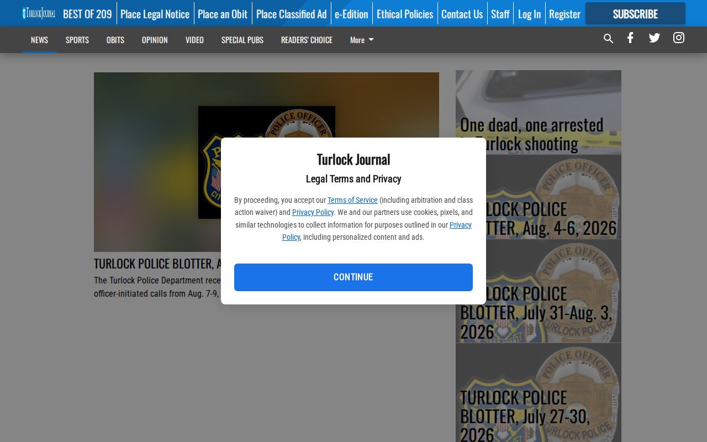Open READERS' CHOICE section
The height and width of the screenshot is (442, 707).
[x=307, y=40]
